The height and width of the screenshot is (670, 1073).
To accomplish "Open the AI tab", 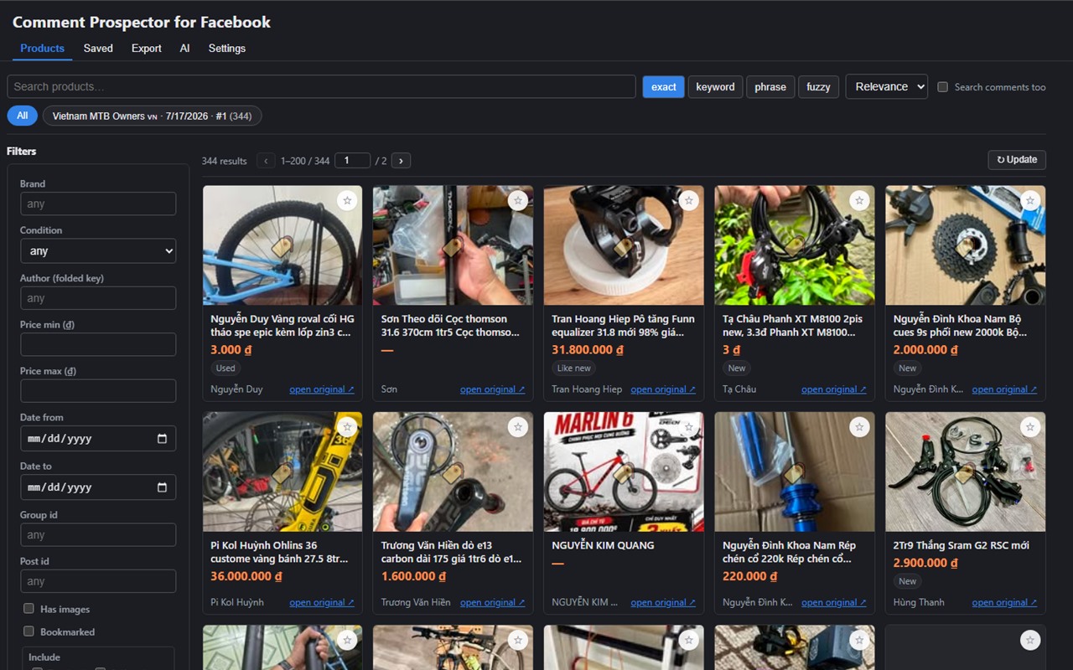I will 184,49.
